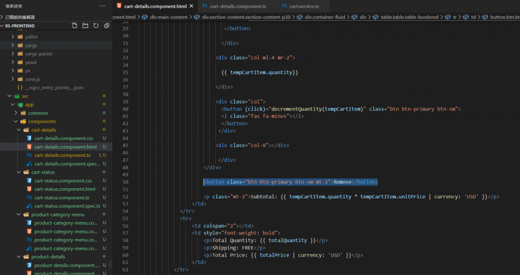Screen dimensions: 520x275
Task: Click TS icon on cart.service.ts tab
Action: click(x=284, y=6)
